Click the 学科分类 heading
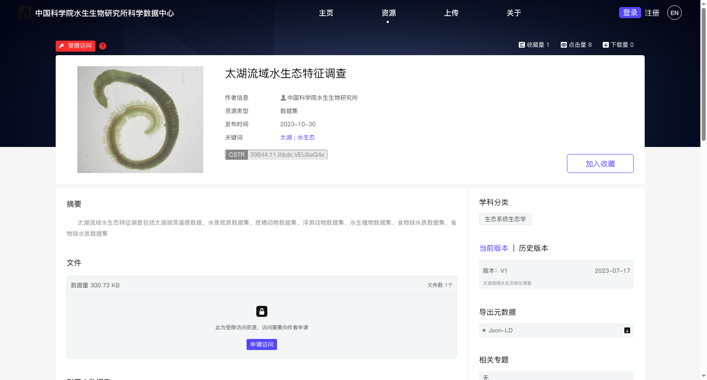 494,203
